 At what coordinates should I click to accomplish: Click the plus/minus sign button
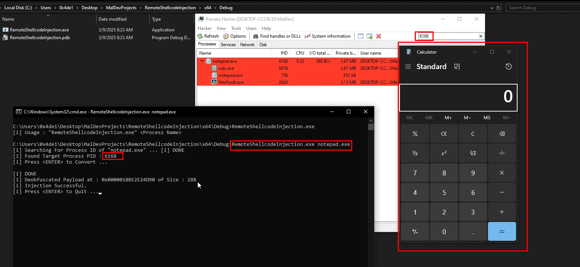(x=415, y=232)
